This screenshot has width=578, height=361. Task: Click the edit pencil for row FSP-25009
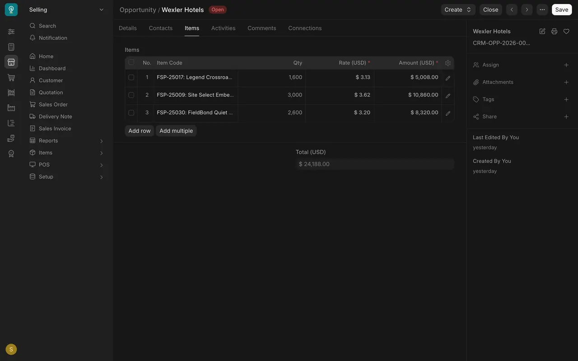[x=448, y=96]
